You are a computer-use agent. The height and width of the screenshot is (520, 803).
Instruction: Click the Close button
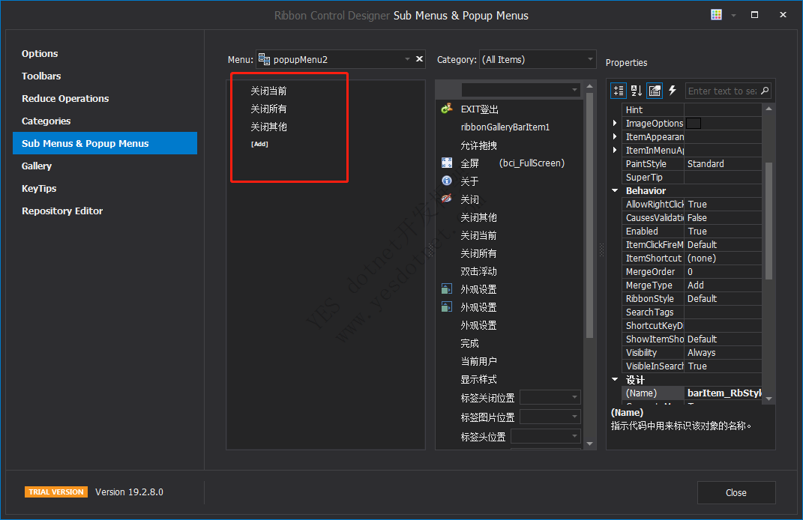(x=736, y=492)
